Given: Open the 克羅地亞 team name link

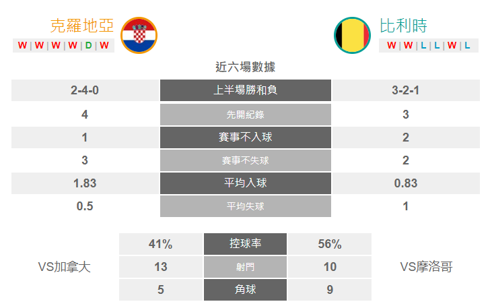Looking at the screenshot, I should [82, 26].
